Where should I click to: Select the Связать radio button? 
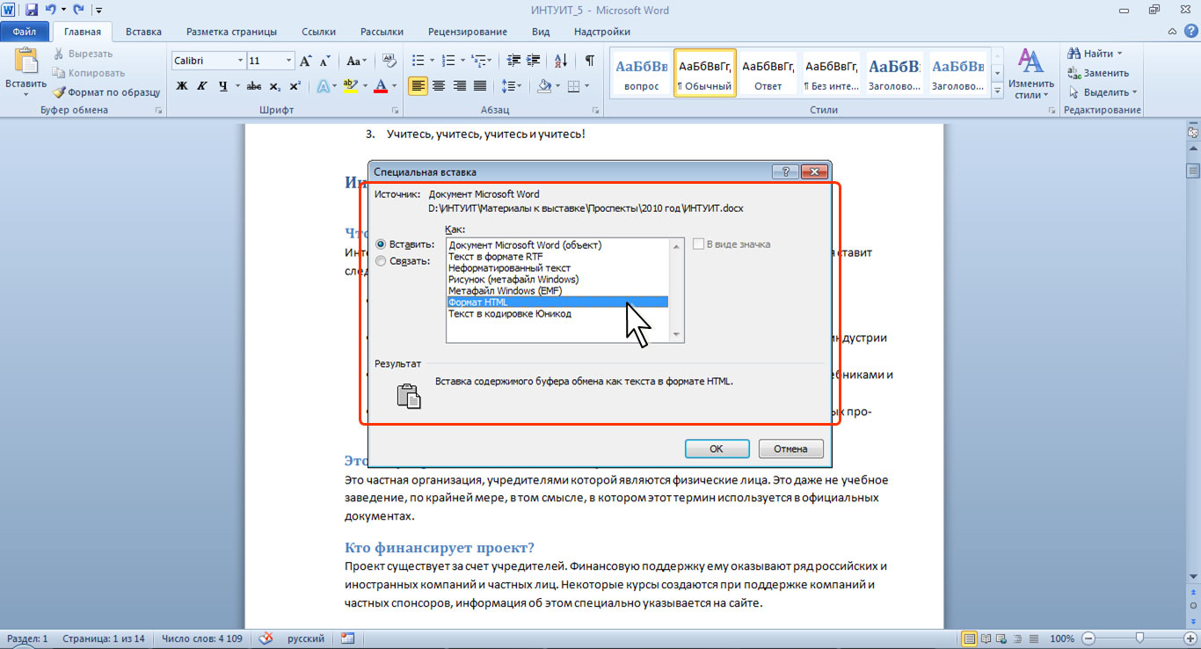[381, 260]
